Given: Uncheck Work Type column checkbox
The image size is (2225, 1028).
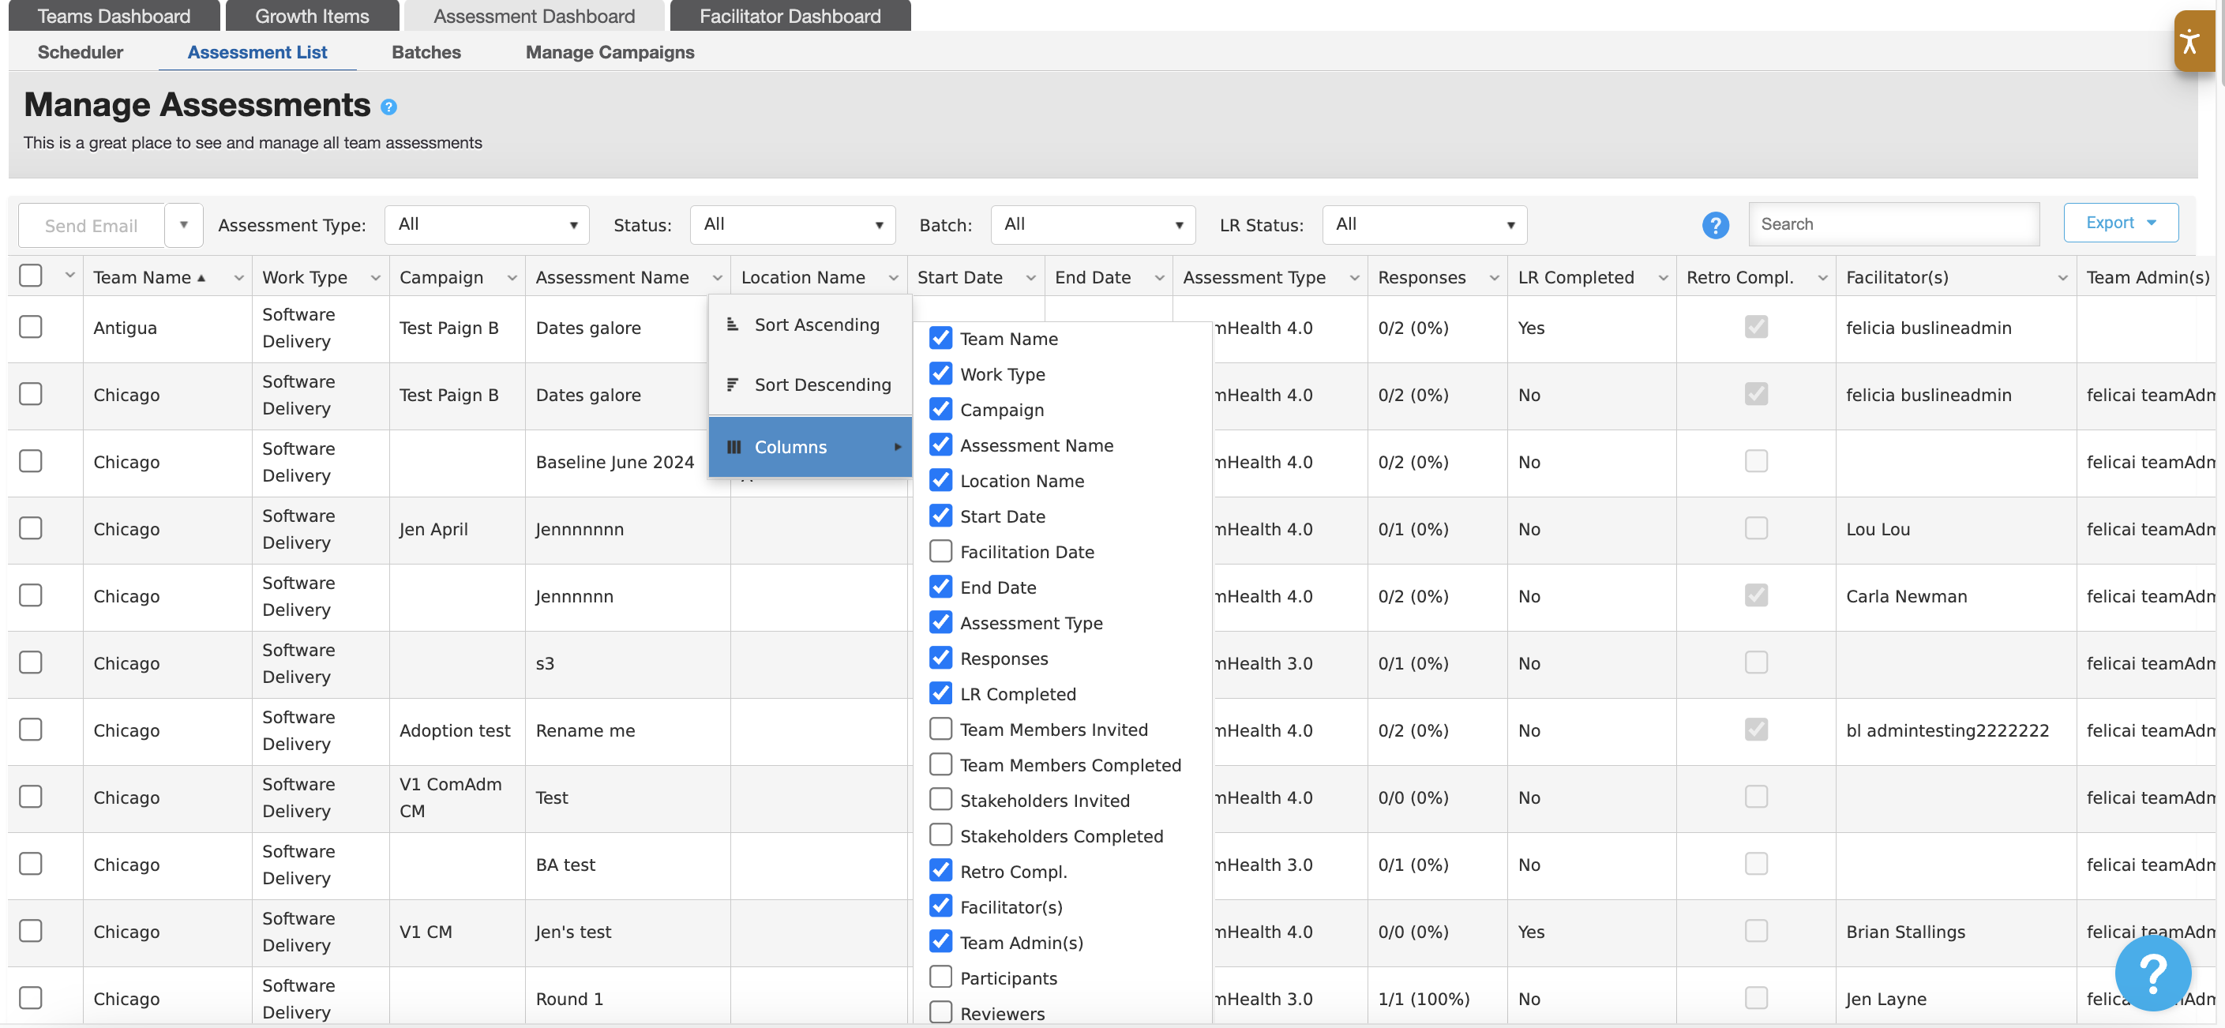Looking at the screenshot, I should (x=940, y=374).
